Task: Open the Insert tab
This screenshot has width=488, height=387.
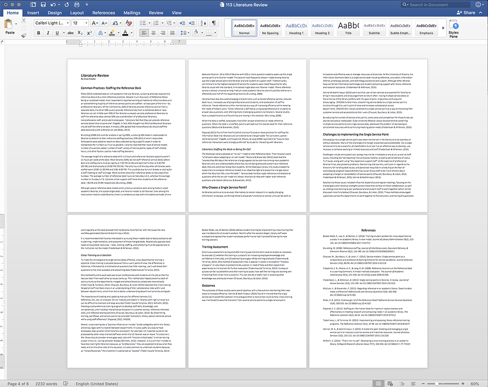Action: coord(33,13)
